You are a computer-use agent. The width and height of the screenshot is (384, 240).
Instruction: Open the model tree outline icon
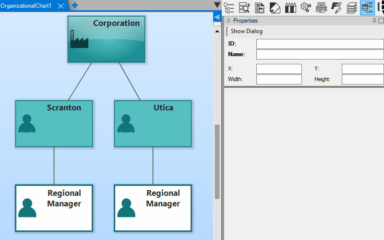229,7
